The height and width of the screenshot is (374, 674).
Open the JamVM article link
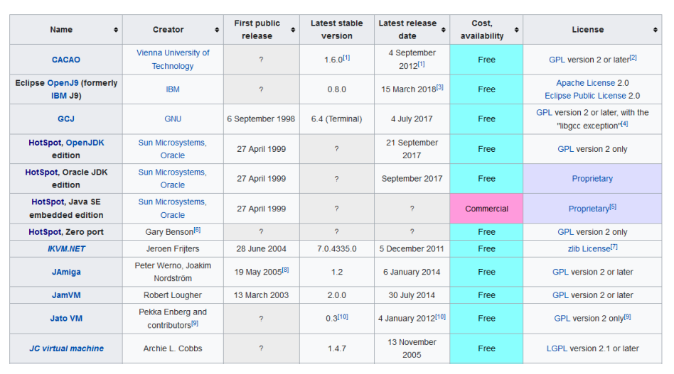[66, 295]
